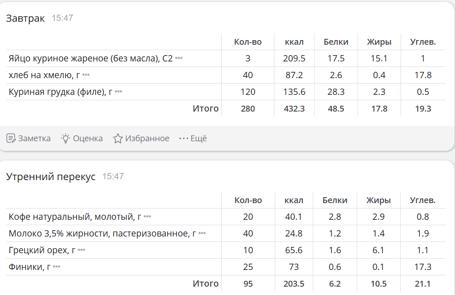Click quantity 20 for Кофе натуральный
The width and height of the screenshot is (455, 295).
(248, 217)
